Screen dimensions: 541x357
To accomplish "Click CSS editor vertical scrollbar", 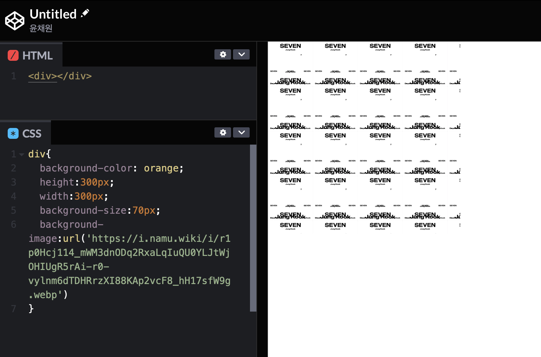I will click(253, 228).
